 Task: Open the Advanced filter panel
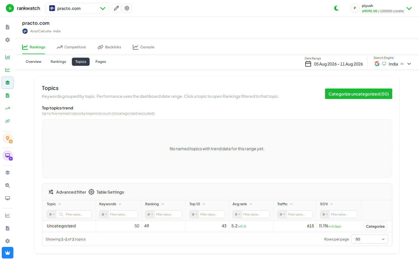(x=67, y=192)
